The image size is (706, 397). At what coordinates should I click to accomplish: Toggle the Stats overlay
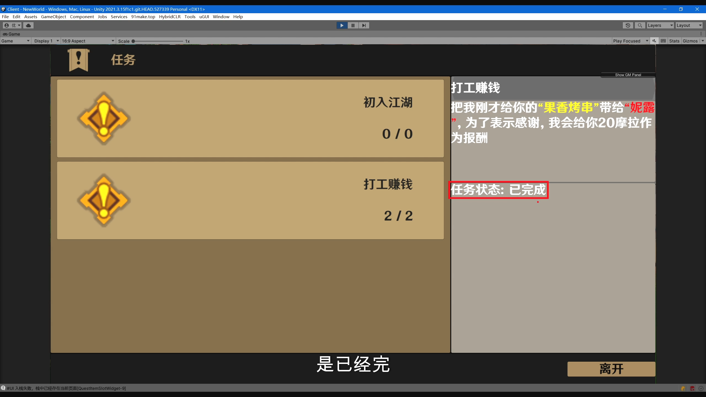click(x=674, y=41)
